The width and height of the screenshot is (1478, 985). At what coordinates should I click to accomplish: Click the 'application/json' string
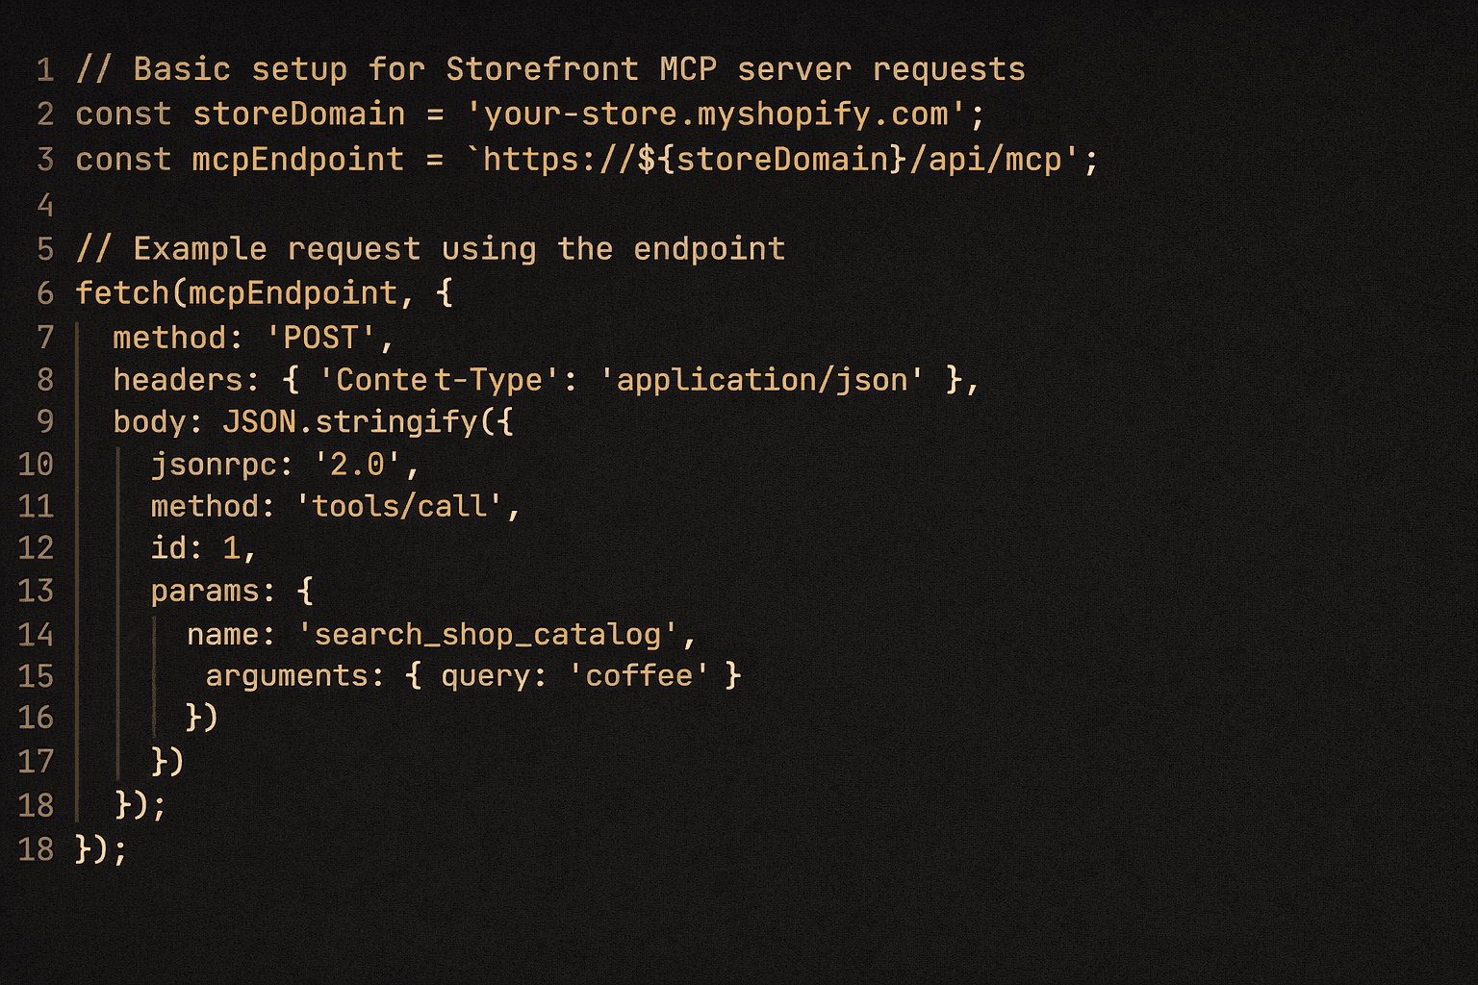point(761,380)
